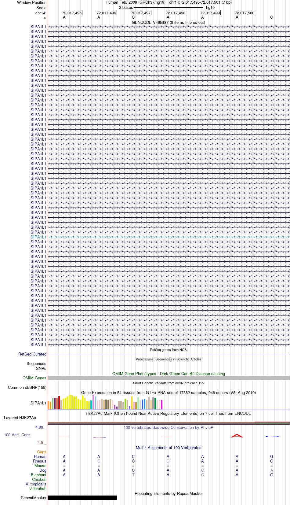Click ruler position '72,017,500'
290x505 pixels.
[x=245, y=13]
